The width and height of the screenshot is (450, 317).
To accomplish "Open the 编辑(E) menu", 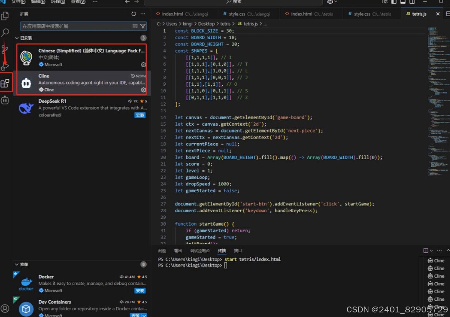I will 38,2.
